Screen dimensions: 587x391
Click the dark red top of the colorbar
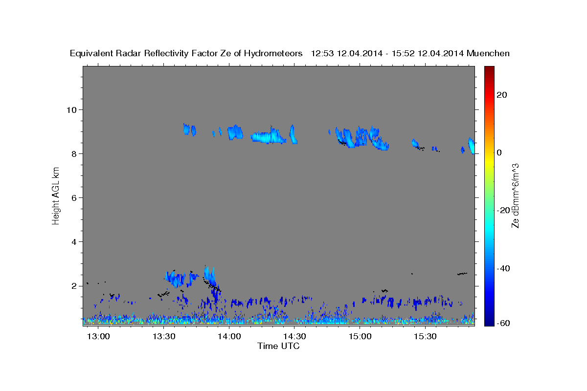click(x=489, y=71)
